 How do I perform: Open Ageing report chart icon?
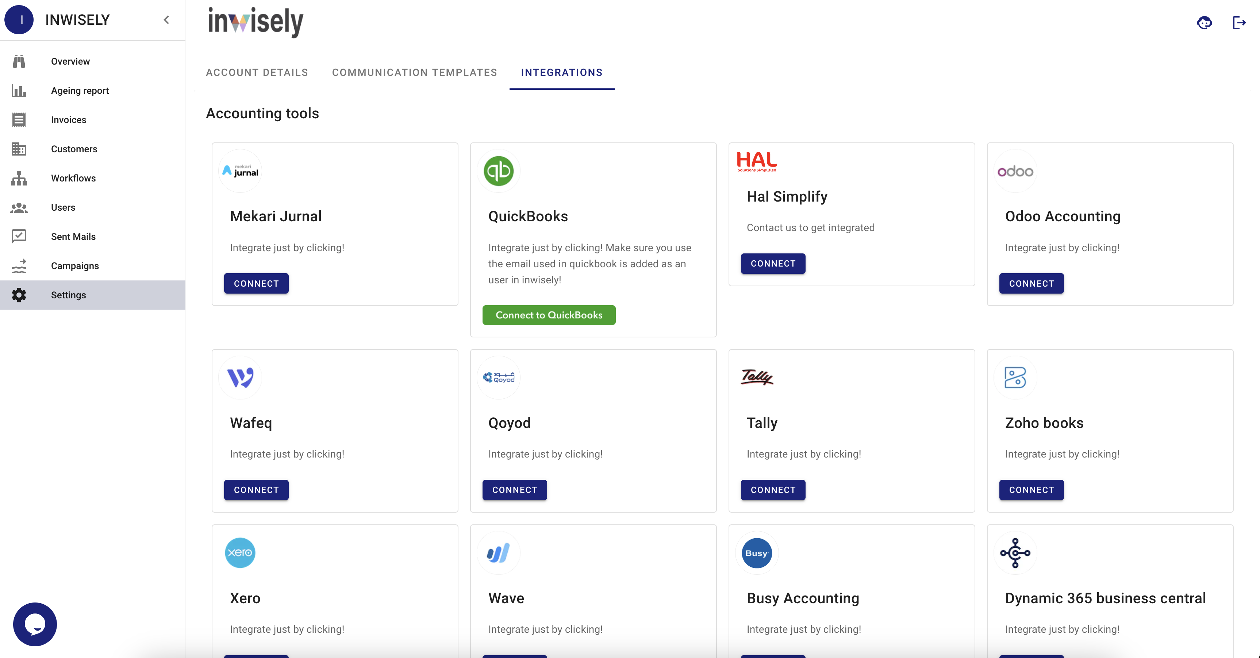(x=19, y=91)
